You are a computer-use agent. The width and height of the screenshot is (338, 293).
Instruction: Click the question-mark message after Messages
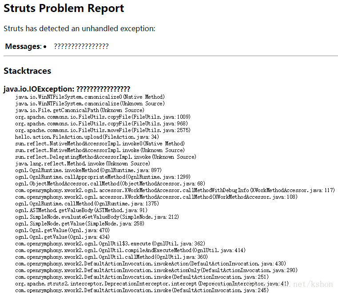tap(81, 46)
